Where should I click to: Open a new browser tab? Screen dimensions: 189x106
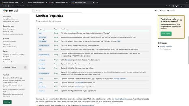click(x=97, y=2)
